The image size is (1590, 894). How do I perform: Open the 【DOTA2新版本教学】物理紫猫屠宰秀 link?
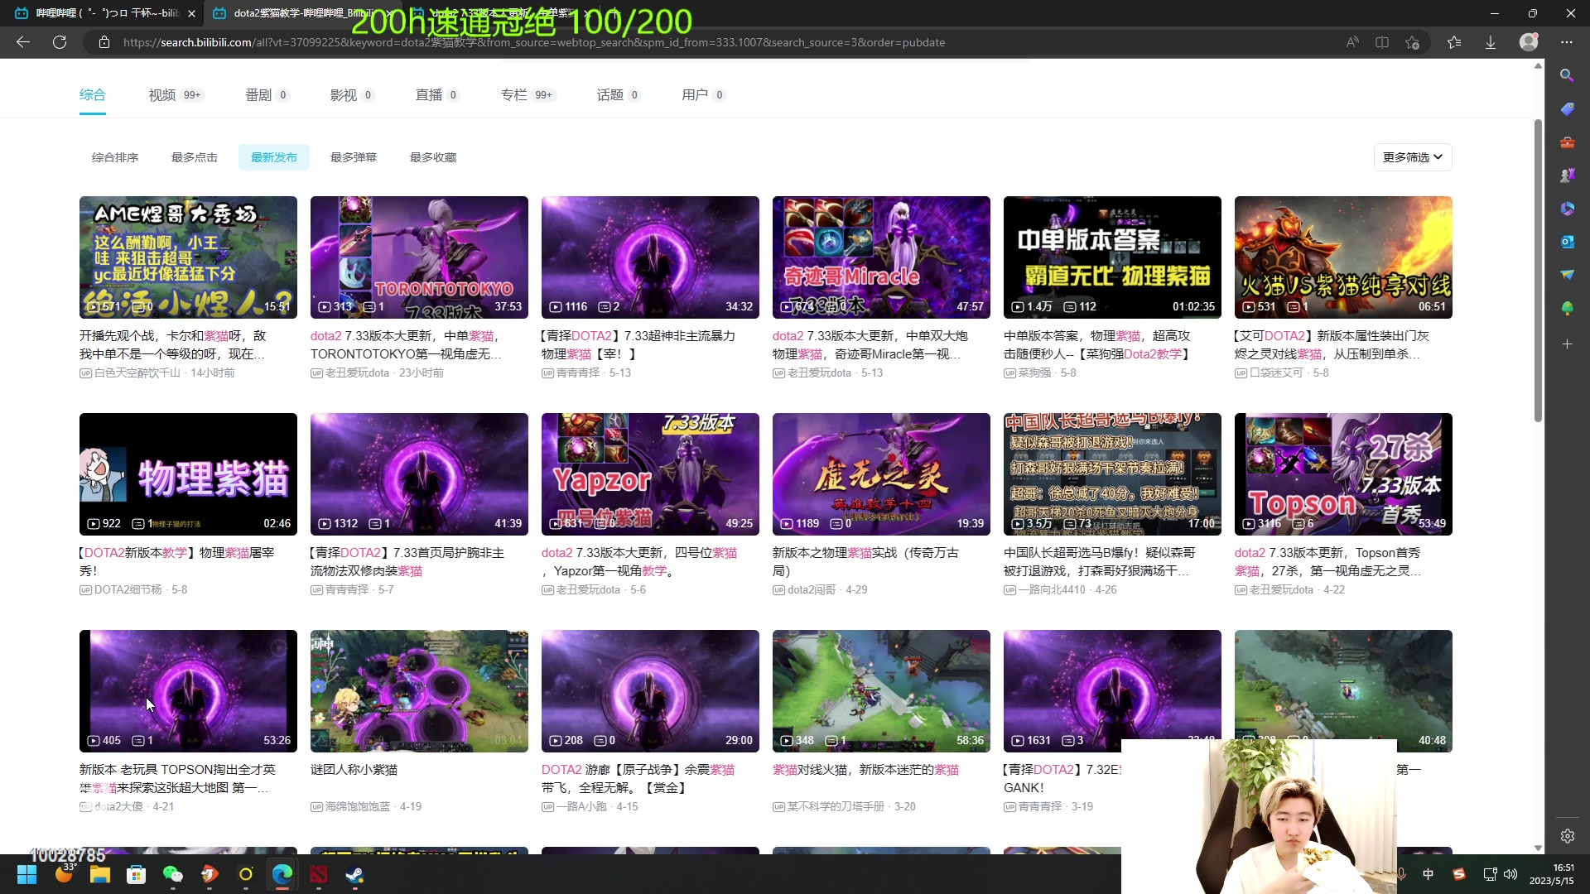tap(176, 562)
